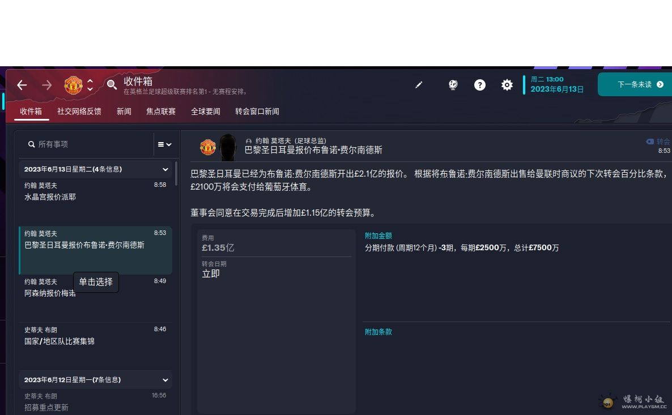Click the 转会 tag icon at top right
Viewport: 672px width, 415px height.
(650, 142)
